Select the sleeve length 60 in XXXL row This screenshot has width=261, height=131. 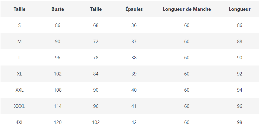(187, 106)
